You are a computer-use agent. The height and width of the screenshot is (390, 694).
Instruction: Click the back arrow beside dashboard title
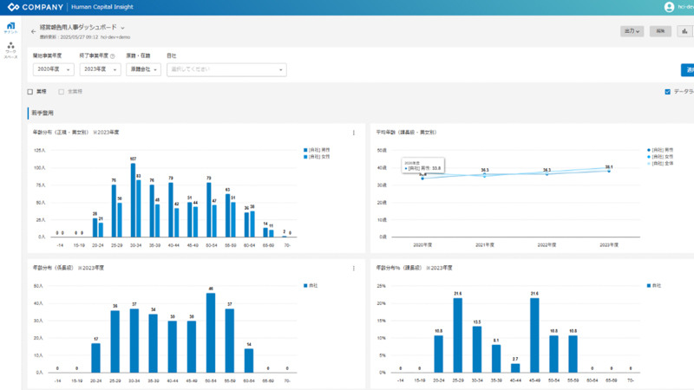click(34, 31)
